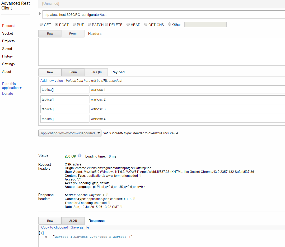Screen dimensions: 285x247
Task: Switch Response view to Raw tab
Action: [x=50, y=221]
